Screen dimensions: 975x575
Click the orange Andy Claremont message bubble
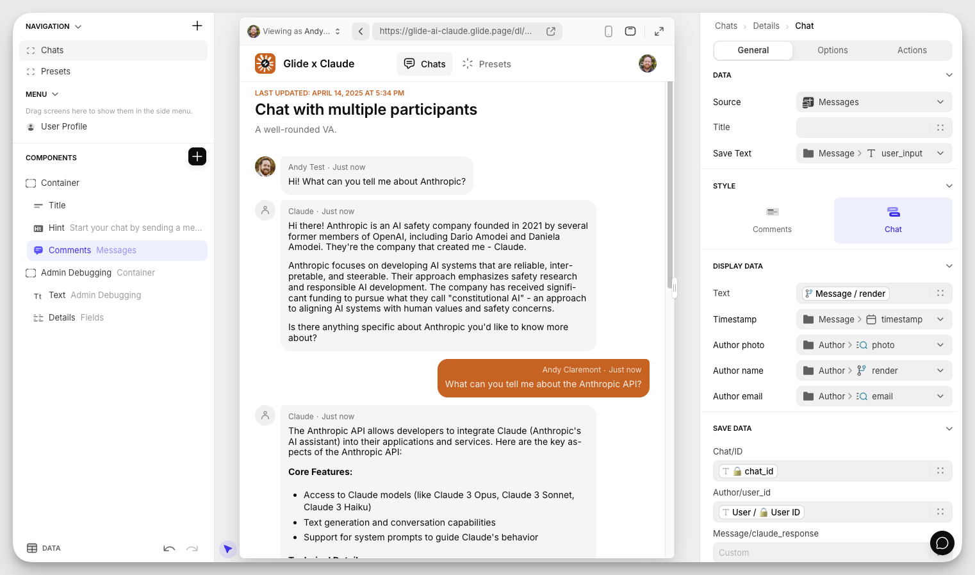543,378
